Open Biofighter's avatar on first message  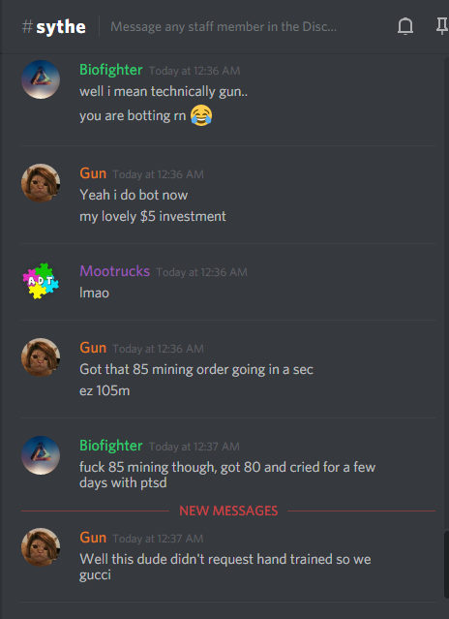tap(41, 79)
